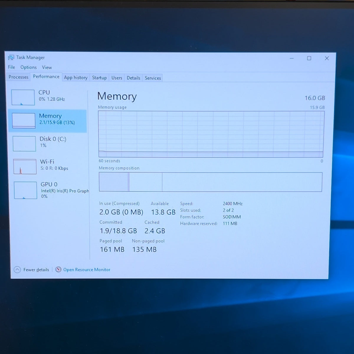Screen dimensions: 354x354
Task: Click the Committed 1.9/18.8 GB value
Action: (x=118, y=231)
